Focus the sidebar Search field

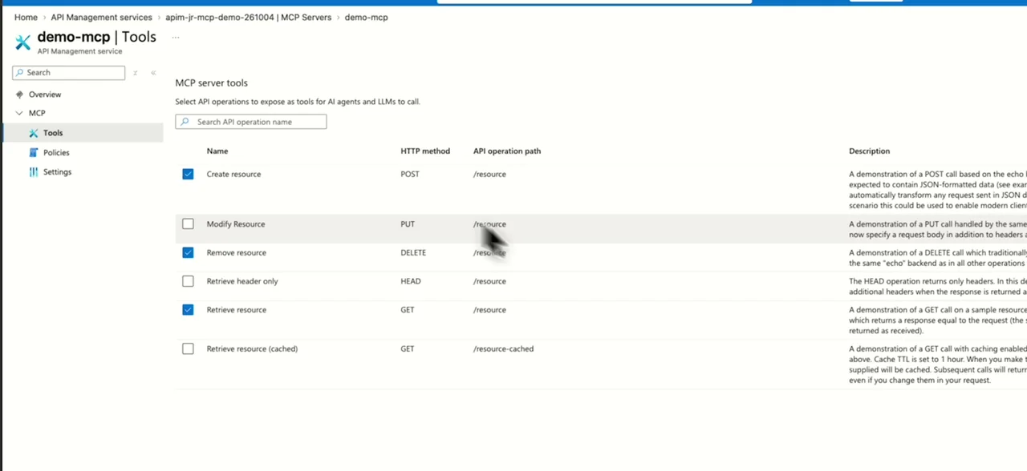tap(69, 73)
